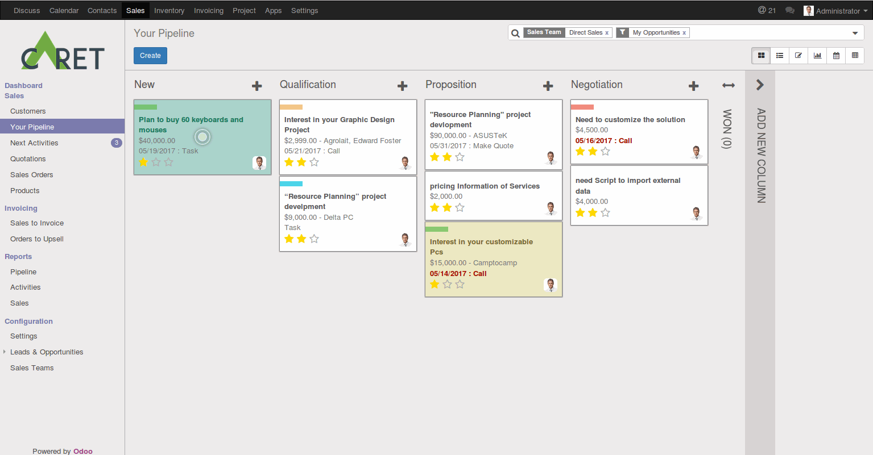The height and width of the screenshot is (455, 873).
Task: Go to Sales Orders in sidebar
Action: click(x=32, y=175)
